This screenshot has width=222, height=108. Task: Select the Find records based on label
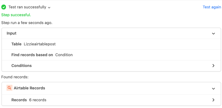point(32,55)
